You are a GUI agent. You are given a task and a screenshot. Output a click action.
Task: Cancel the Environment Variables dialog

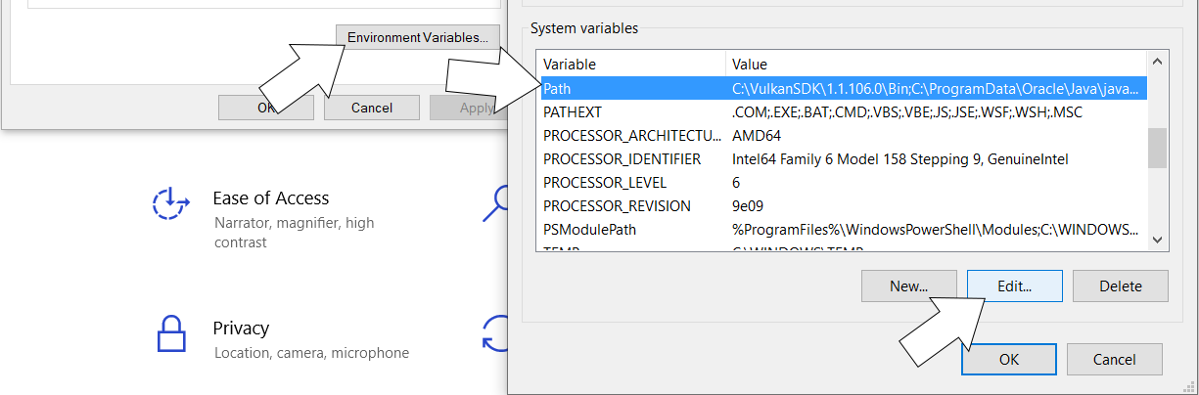click(x=1115, y=360)
